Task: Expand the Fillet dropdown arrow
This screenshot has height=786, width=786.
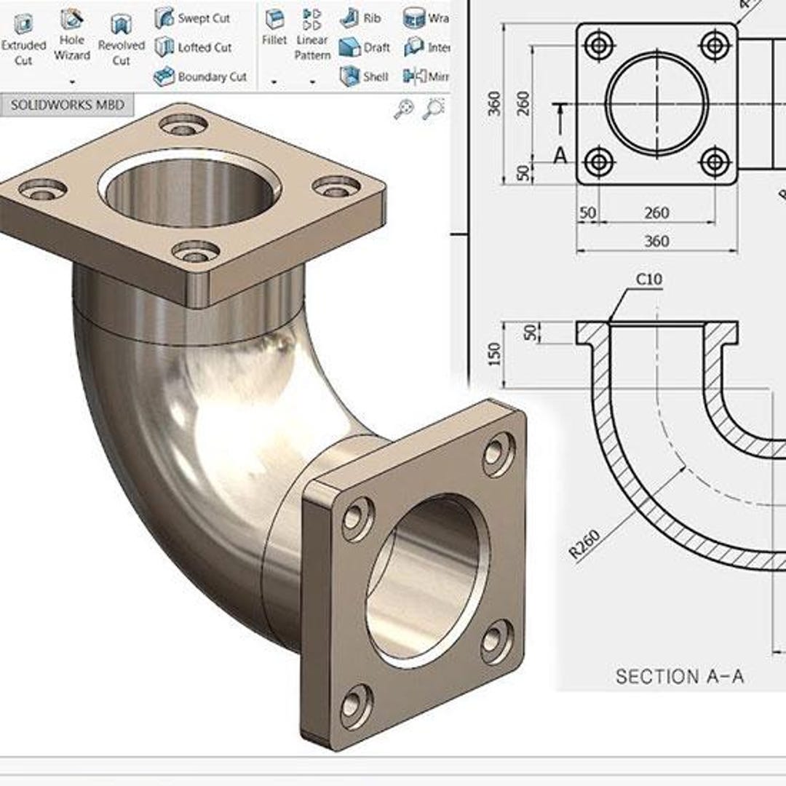Action: click(274, 82)
